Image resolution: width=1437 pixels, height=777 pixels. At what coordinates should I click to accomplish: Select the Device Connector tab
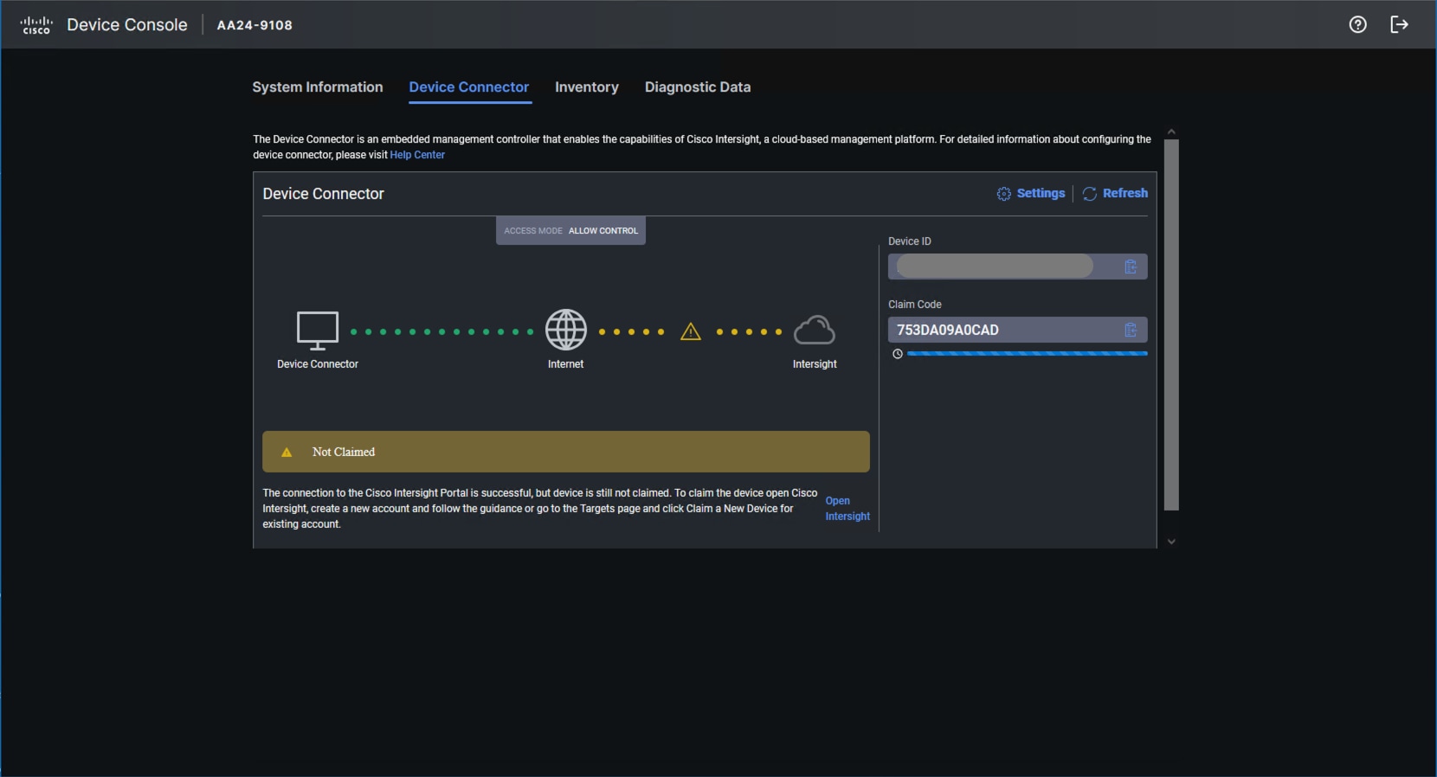click(469, 87)
